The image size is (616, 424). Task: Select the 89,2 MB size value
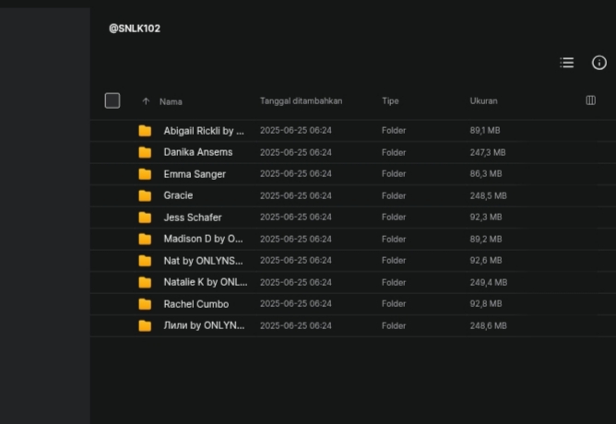(486, 239)
